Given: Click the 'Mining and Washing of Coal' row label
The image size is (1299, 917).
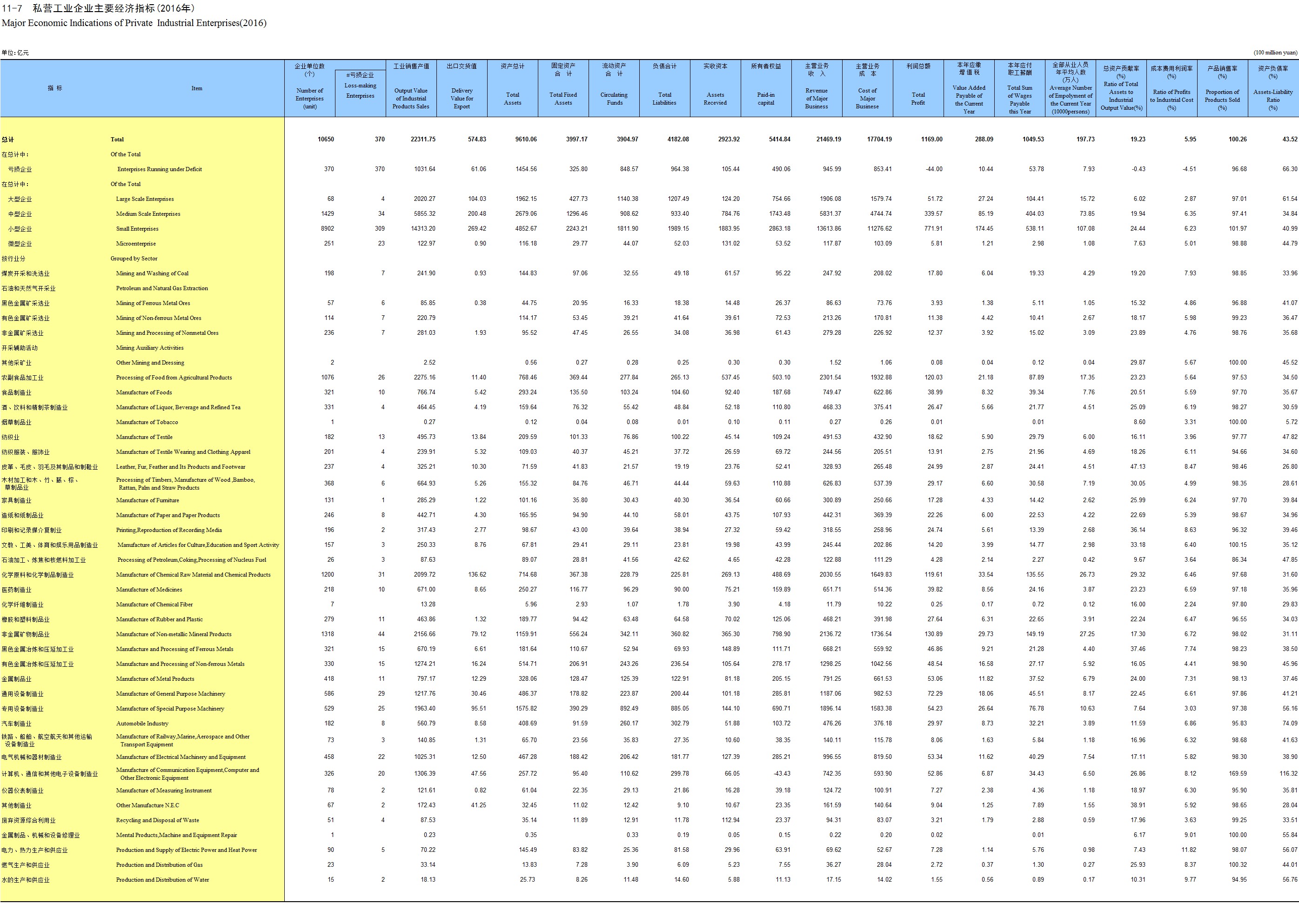Looking at the screenshot, I should click(x=152, y=273).
